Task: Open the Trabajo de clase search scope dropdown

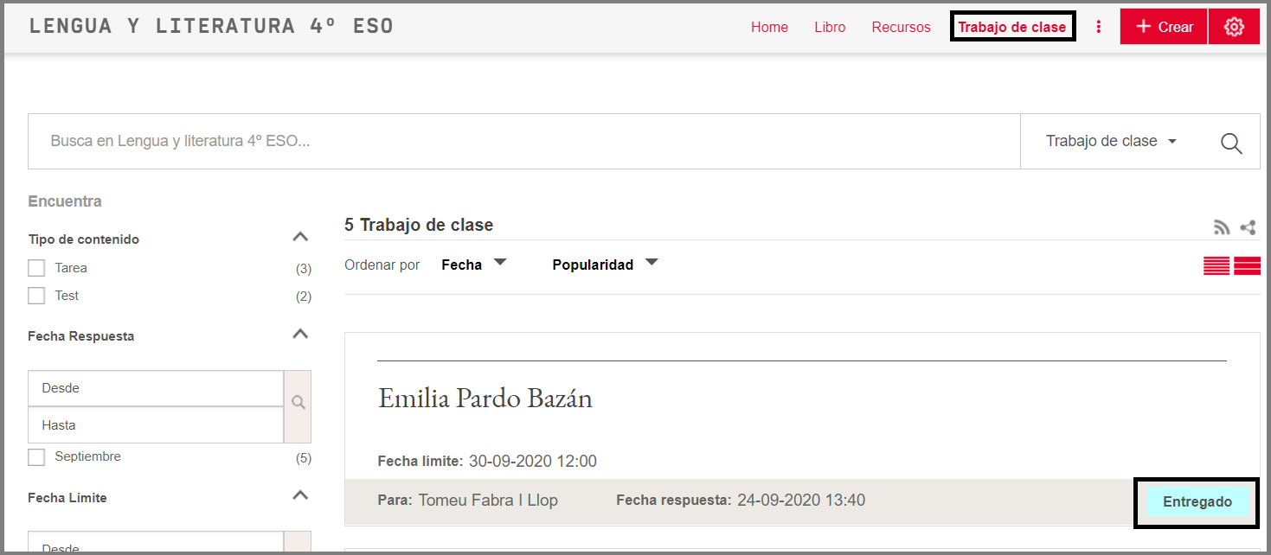Action: 1111,141
